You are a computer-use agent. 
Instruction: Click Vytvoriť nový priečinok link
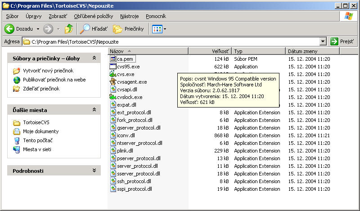click(48, 71)
